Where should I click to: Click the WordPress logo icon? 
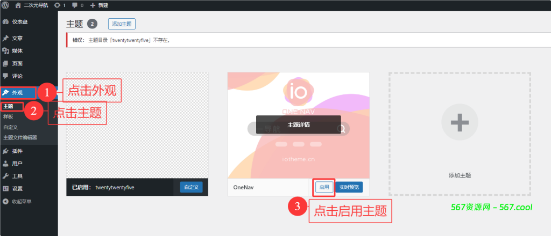point(5,5)
